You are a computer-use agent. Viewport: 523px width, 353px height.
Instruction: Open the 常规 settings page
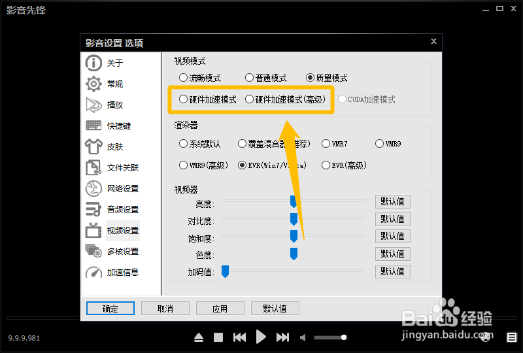pos(115,84)
